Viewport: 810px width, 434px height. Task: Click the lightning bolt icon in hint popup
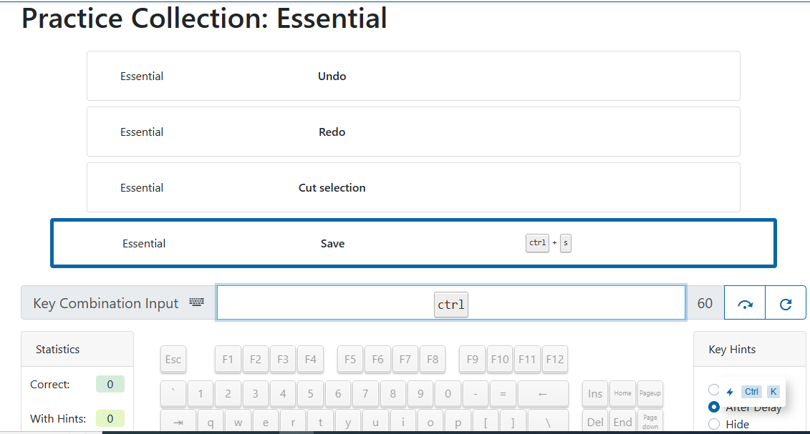[x=730, y=392]
